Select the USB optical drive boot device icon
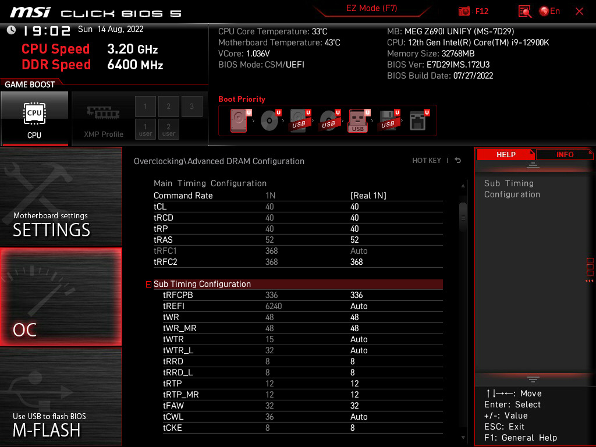 [330, 120]
